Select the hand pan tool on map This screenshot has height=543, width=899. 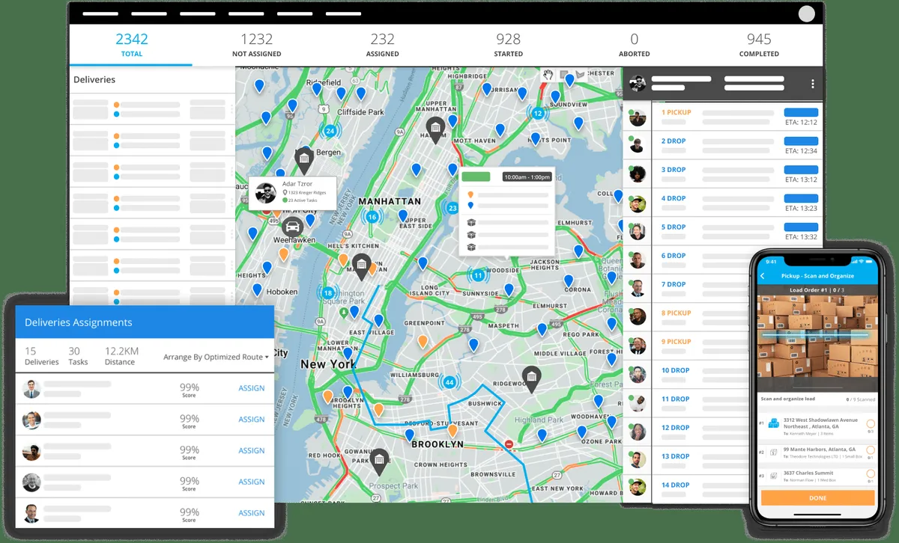pos(548,75)
